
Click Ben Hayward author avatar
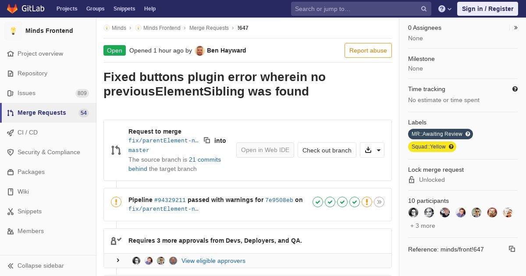[200, 50]
